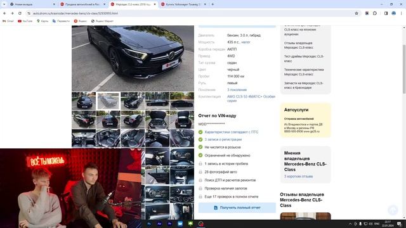Open the 'Яндекс' bookmark
This screenshot has height=228, width=406.
(x=81, y=21)
